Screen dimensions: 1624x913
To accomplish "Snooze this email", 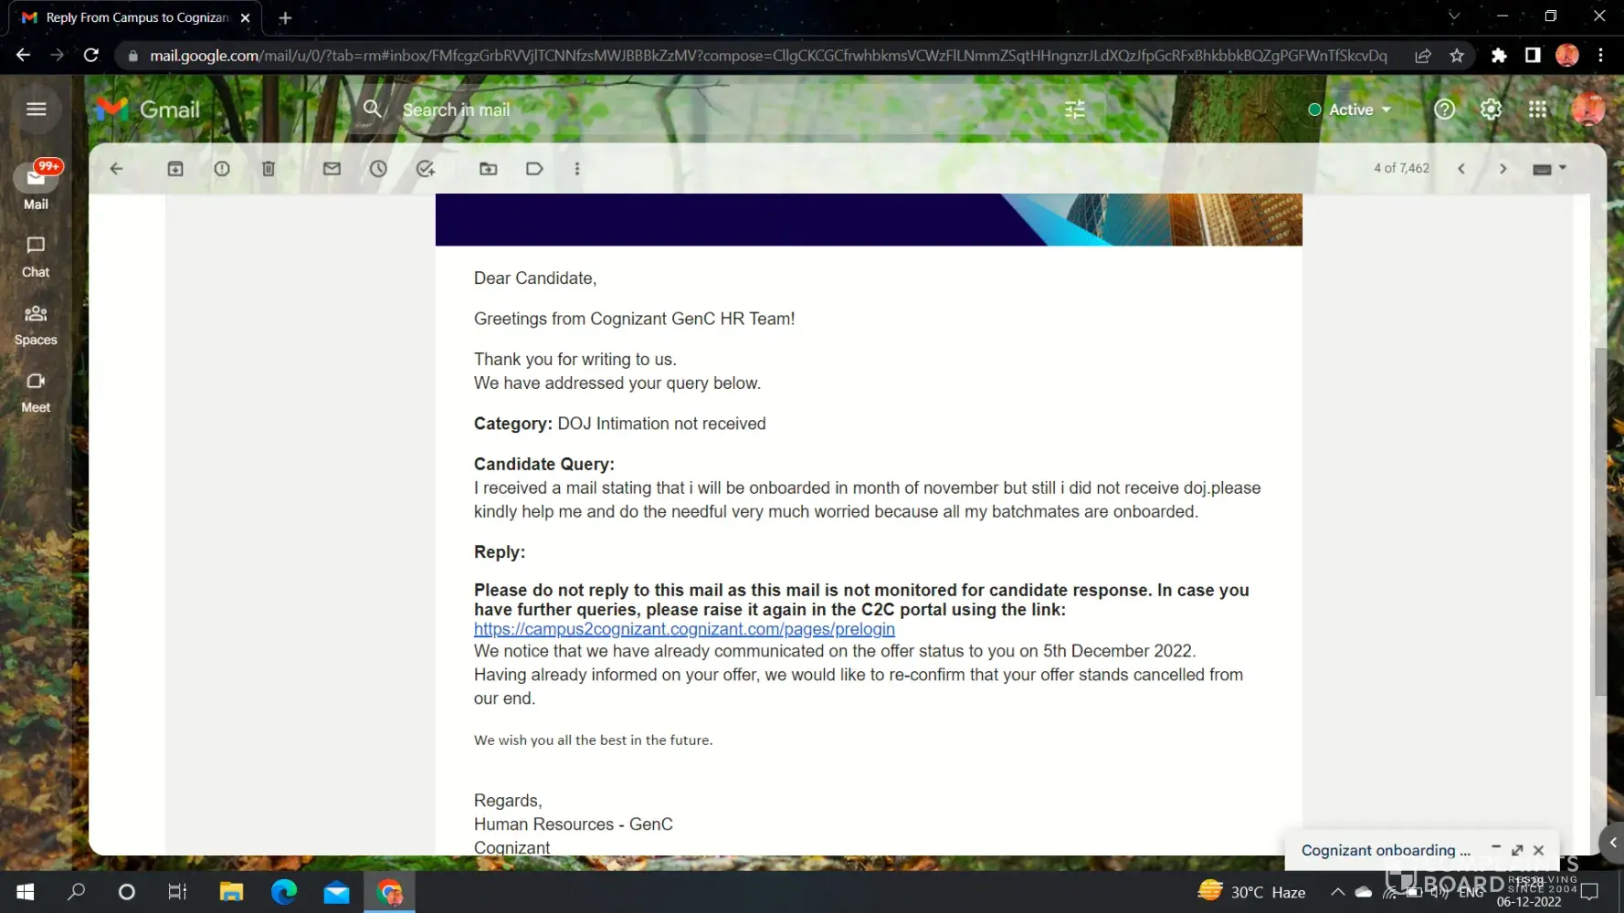I will click(378, 169).
